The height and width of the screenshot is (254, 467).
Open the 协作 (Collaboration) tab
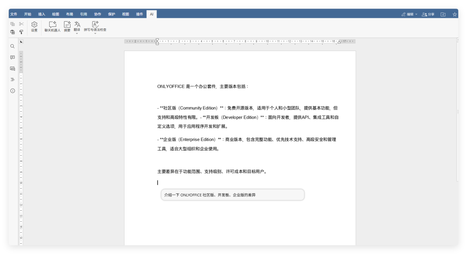pos(97,14)
